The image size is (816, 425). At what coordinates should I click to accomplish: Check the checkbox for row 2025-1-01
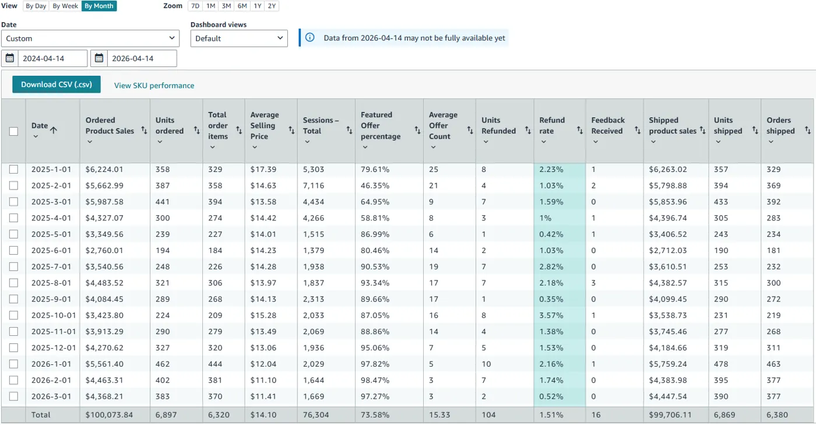[x=13, y=169]
